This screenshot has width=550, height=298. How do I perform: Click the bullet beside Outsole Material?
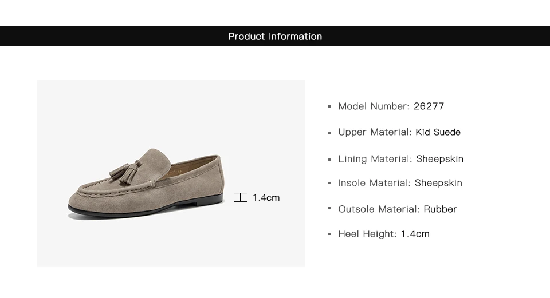[329, 210]
